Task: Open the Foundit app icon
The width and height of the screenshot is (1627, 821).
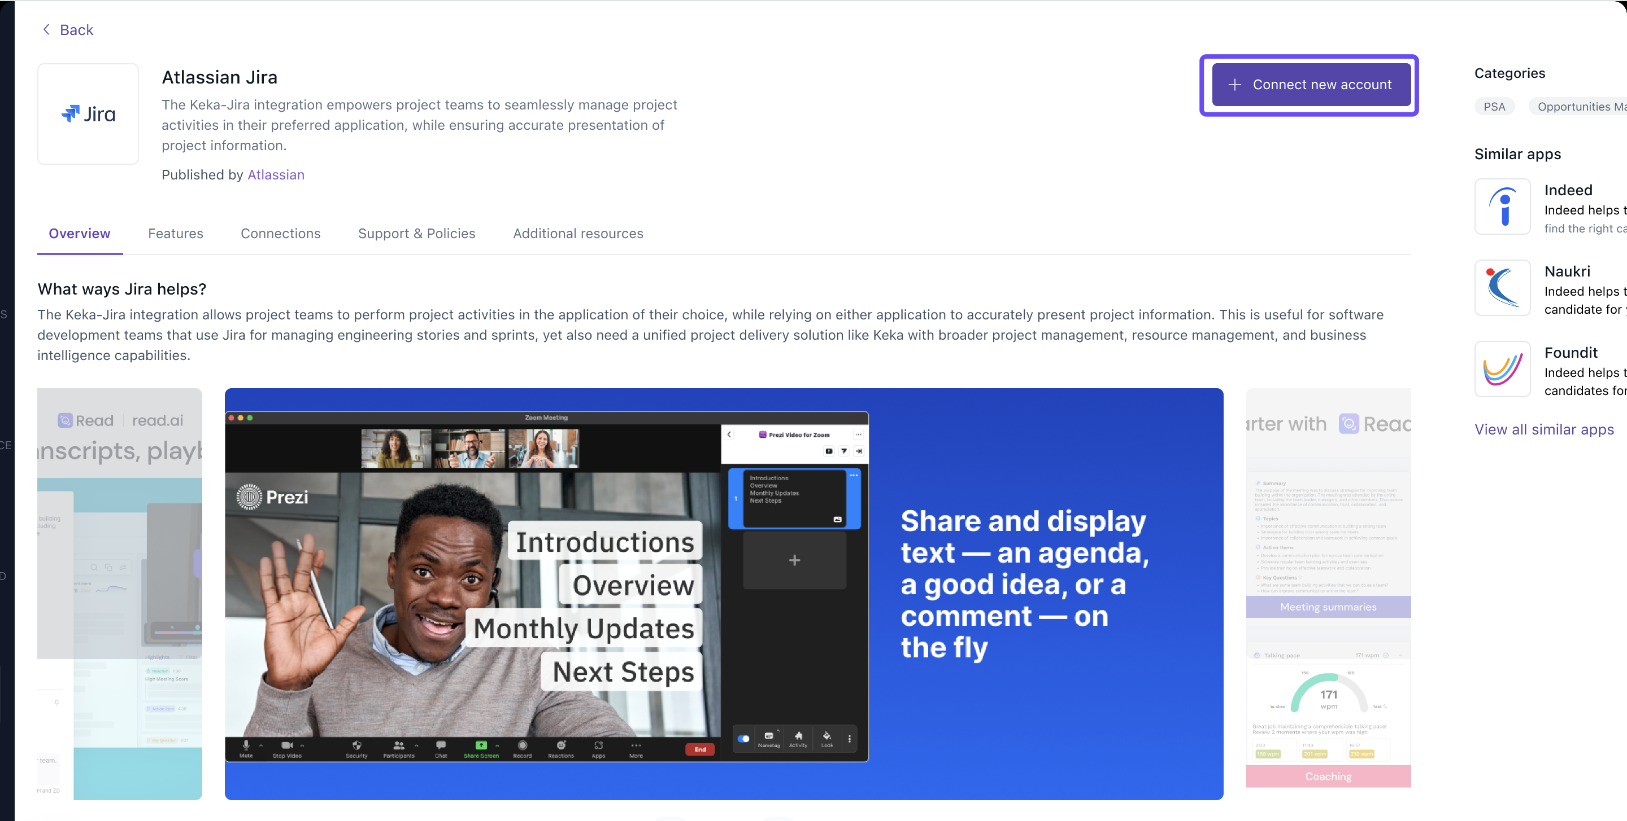Action: (1502, 369)
